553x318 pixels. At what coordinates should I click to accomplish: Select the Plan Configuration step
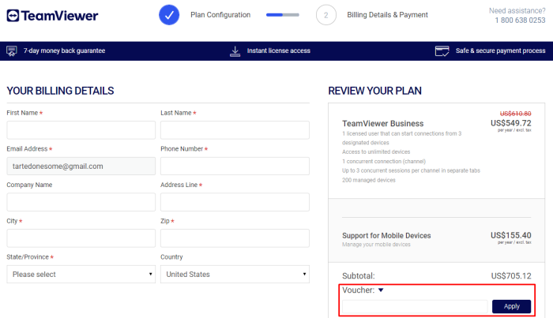point(220,15)
